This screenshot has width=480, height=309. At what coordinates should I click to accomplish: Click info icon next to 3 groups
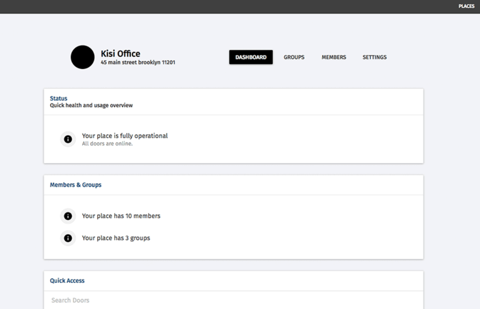[68, 238]
